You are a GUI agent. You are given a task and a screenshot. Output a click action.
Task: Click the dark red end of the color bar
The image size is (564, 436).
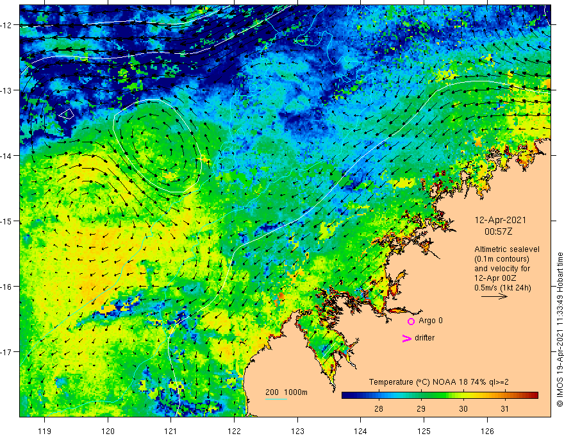click(535, 396)
